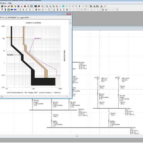Click the cyan highlighted icon after zoom tools
The height and width of the screenshot is (143, 143).
pyautogui.click(x=63, y=6)
